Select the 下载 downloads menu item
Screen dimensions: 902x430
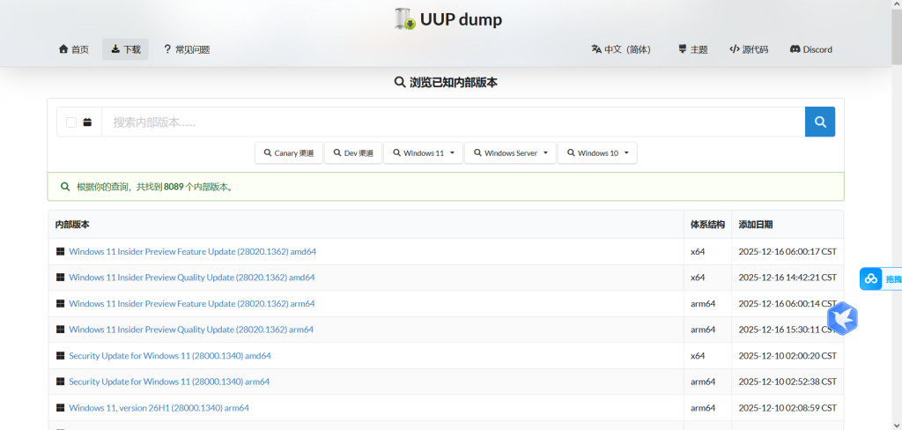pyautogui.click(x=125, y=49)
